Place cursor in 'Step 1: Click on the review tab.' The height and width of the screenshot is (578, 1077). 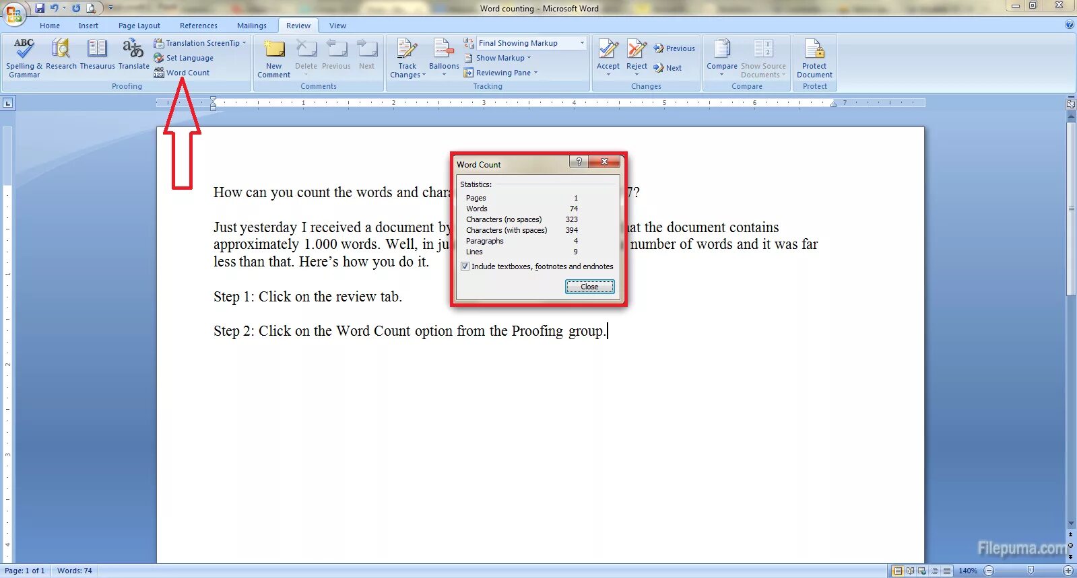point(308,297)
